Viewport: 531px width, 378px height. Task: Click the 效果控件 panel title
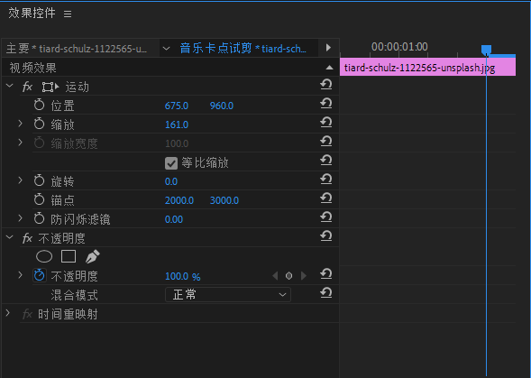32,14
